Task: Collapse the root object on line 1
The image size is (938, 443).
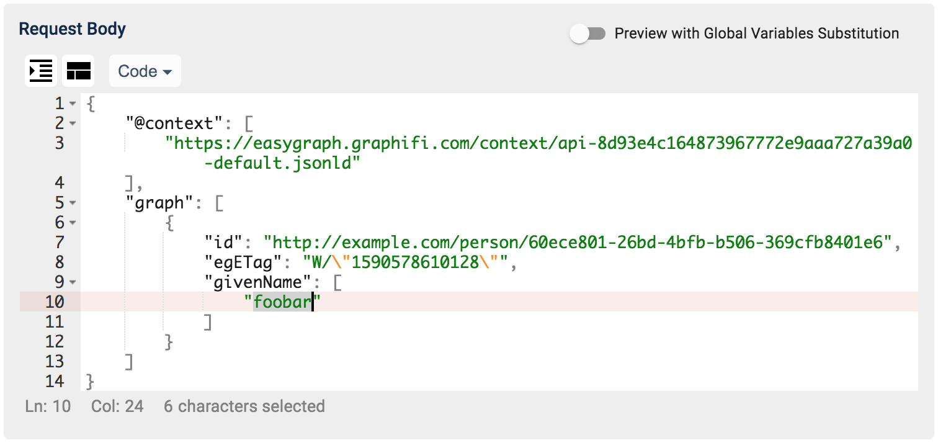Action: (73, 104)
